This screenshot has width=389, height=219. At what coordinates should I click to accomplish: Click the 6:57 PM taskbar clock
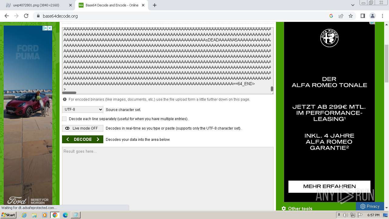tap(374, 215)
